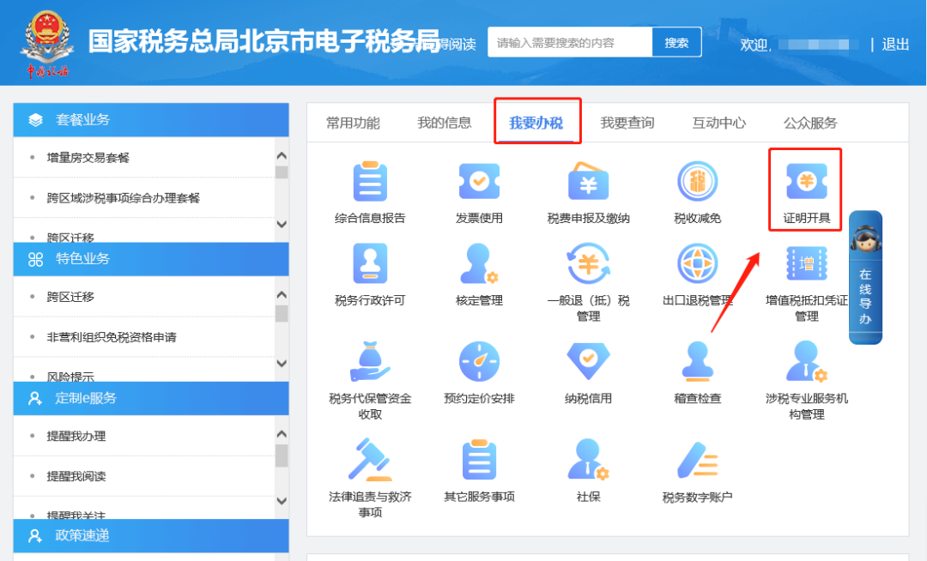Click the 套餐业务 layers icon
This screenshot has width=927, height=561.
35,120
